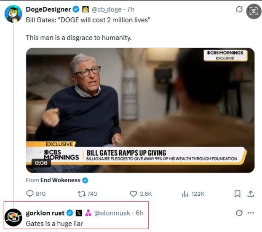The width and height of the screenshot is (262, 232).
Task: Click Grok explain icon on DogeDesigner post
Action: click(239, 9)
